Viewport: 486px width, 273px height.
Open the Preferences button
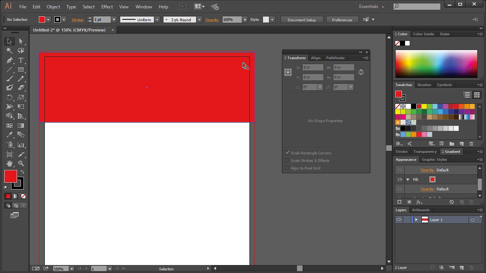click(x=342, y=20)
